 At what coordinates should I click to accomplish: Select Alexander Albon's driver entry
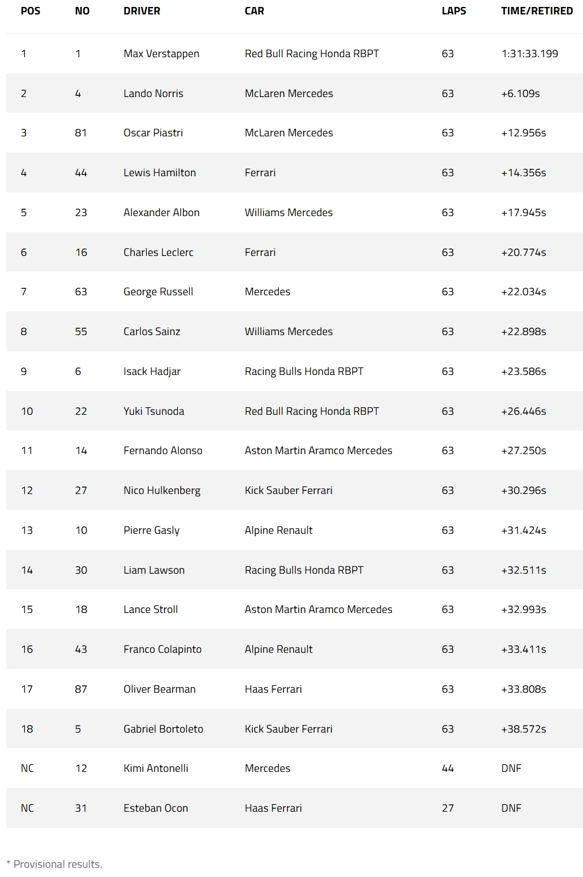coord(162,213)
